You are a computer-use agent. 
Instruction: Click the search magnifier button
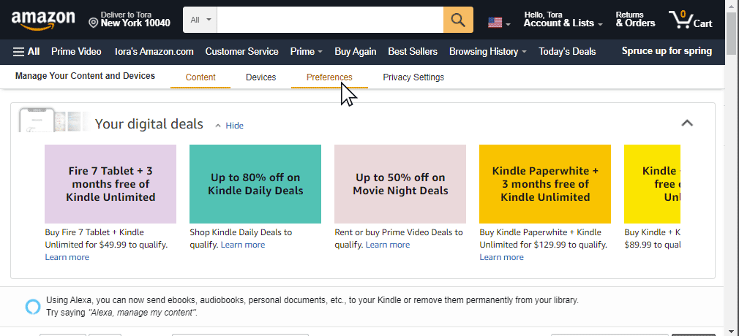[x=458, y=20]
